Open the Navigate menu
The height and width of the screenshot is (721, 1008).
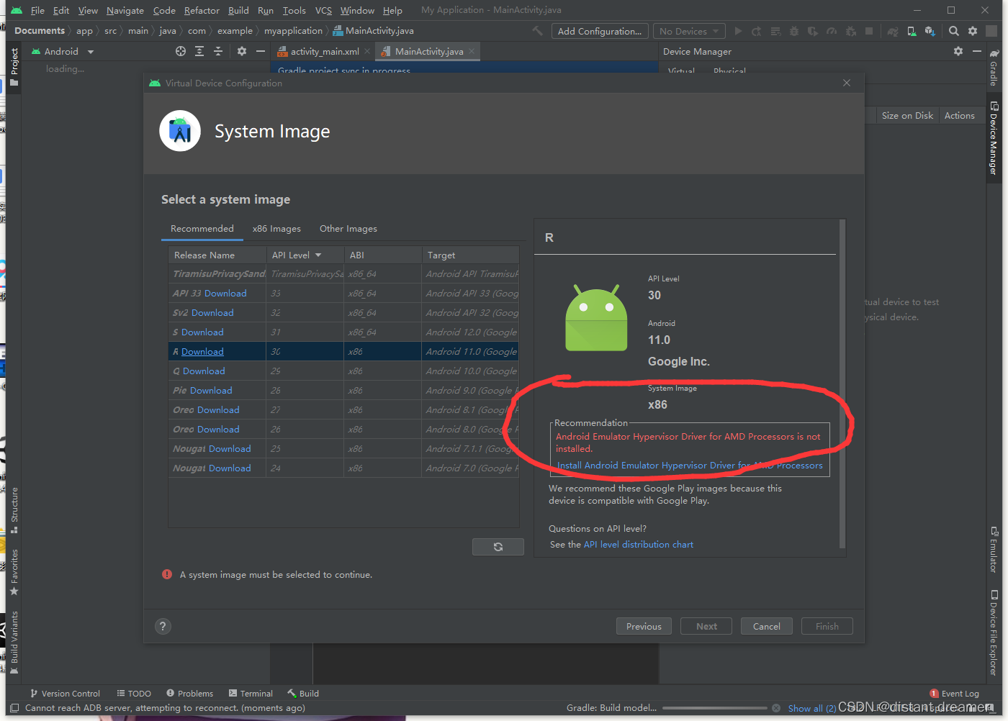click(x=125, y=10)
